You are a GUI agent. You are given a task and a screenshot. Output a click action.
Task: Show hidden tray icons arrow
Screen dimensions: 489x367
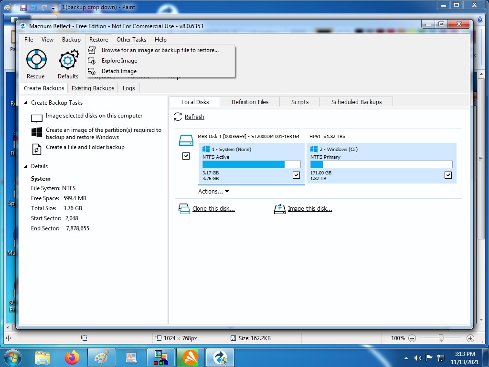[x=406, y=358]
